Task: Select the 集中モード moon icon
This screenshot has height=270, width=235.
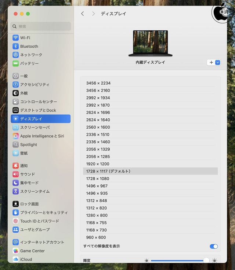Action: pyautogui.click(x=15, y=183)
